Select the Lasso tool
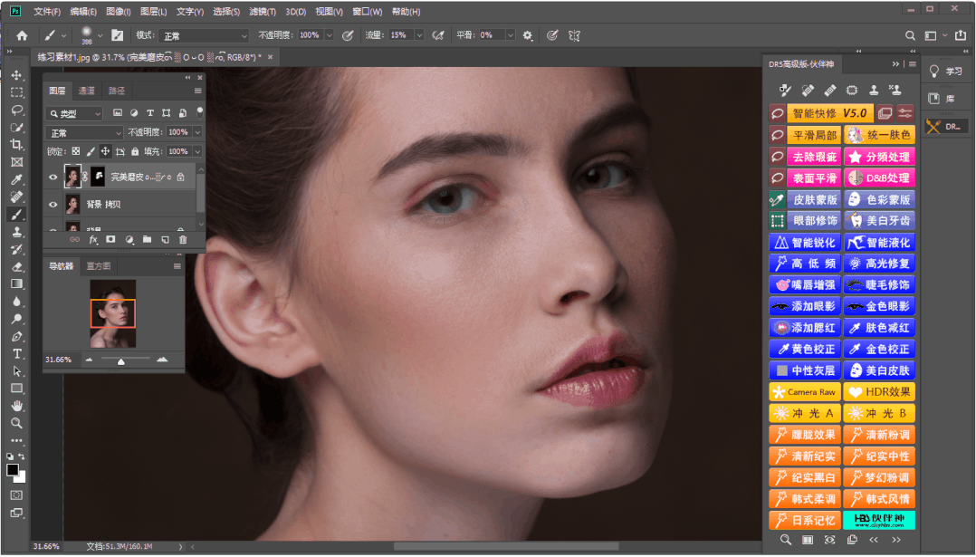Viewport: 976px width, 557px height. tap(16, 110)
